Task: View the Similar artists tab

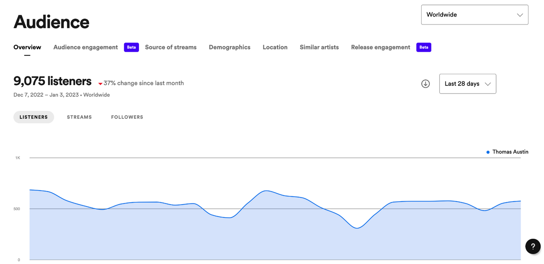Action: click(x=319, y=47)
